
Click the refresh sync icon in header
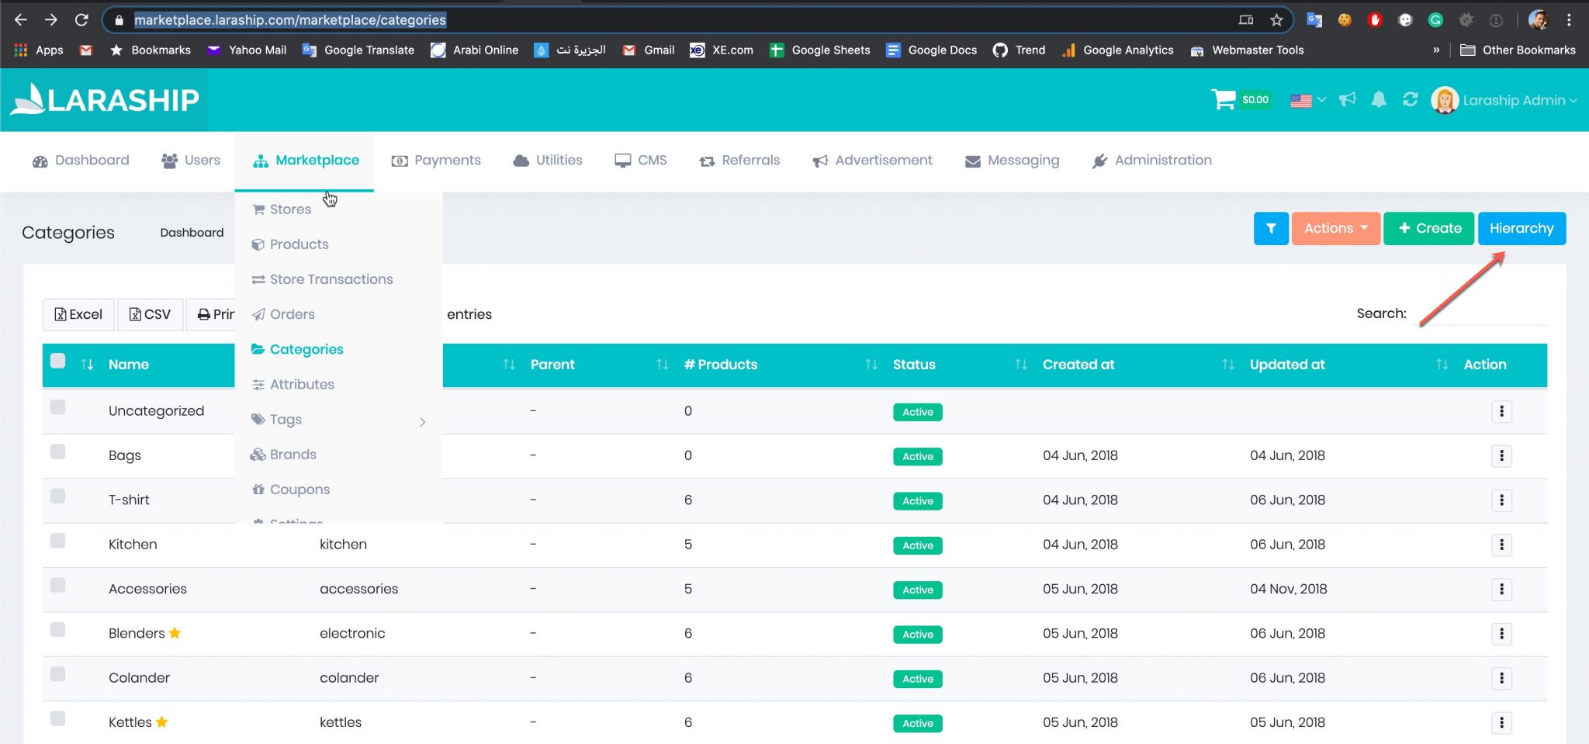1410,99
